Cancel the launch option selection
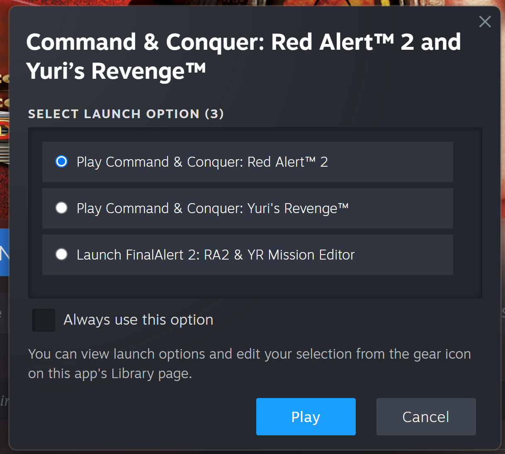The height and width of the screenshot is (454, 505). coord(426,417)
